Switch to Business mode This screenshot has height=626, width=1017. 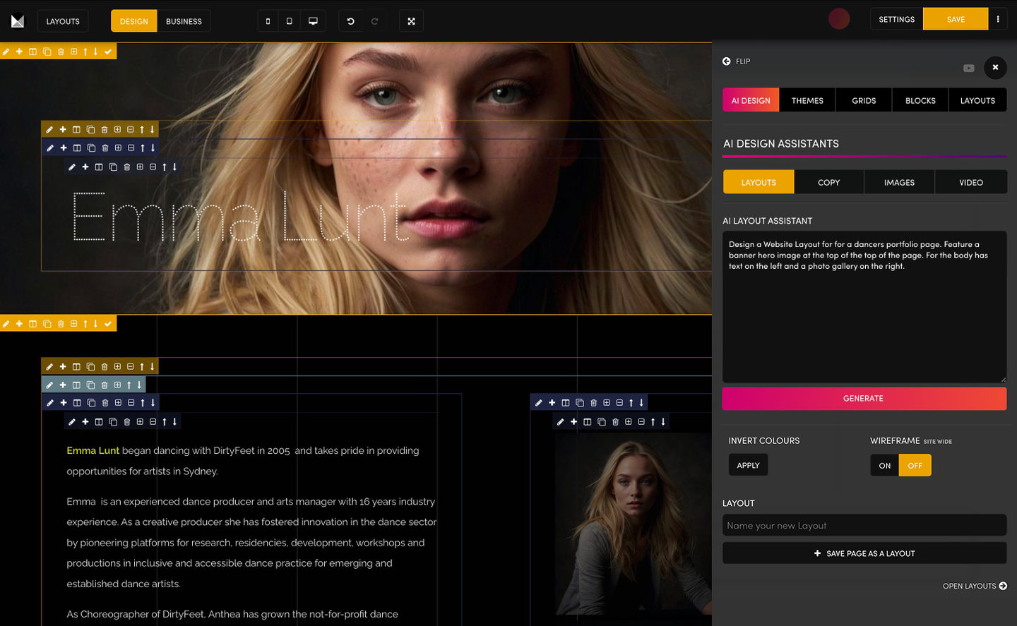(184, 21)
